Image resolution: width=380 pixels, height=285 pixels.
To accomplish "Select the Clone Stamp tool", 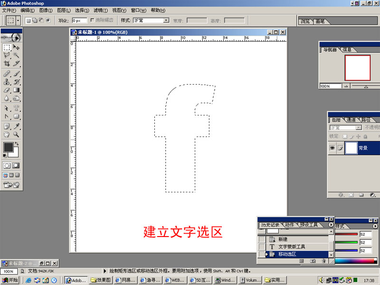I will (7, 82).
